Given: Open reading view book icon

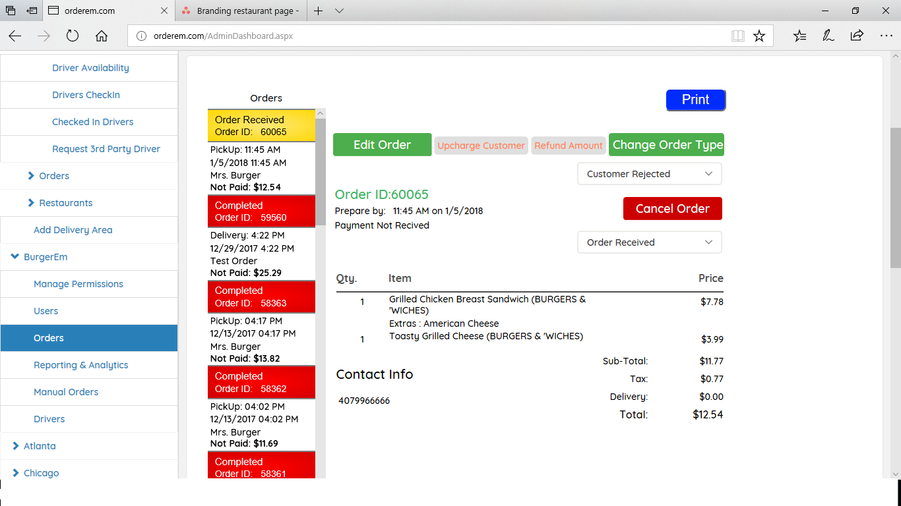Looking at the screenshot, I should click(x=738, y=36).
